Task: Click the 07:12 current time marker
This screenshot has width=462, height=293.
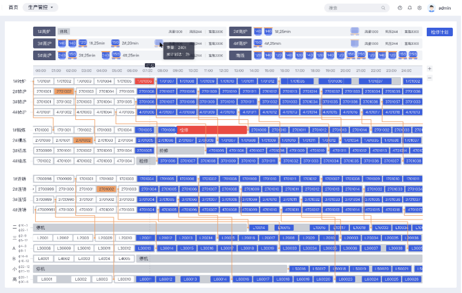Action: [150, 66]
